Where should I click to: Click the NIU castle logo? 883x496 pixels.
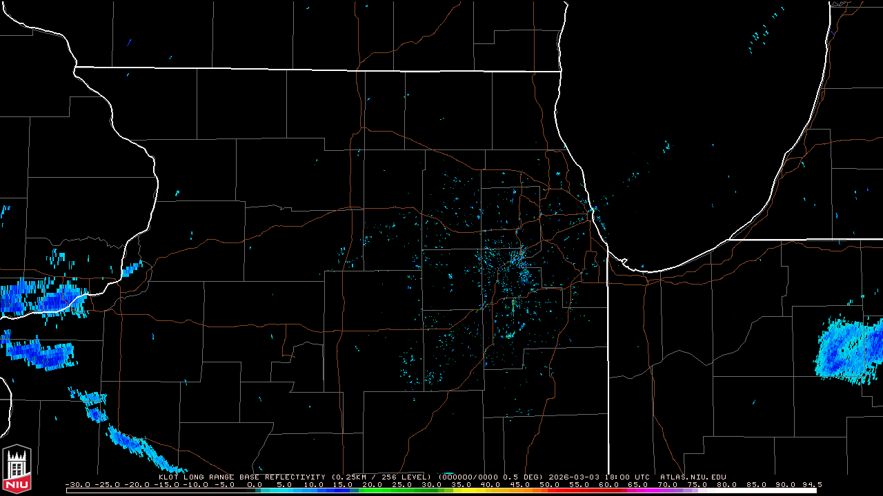(17, 470)
